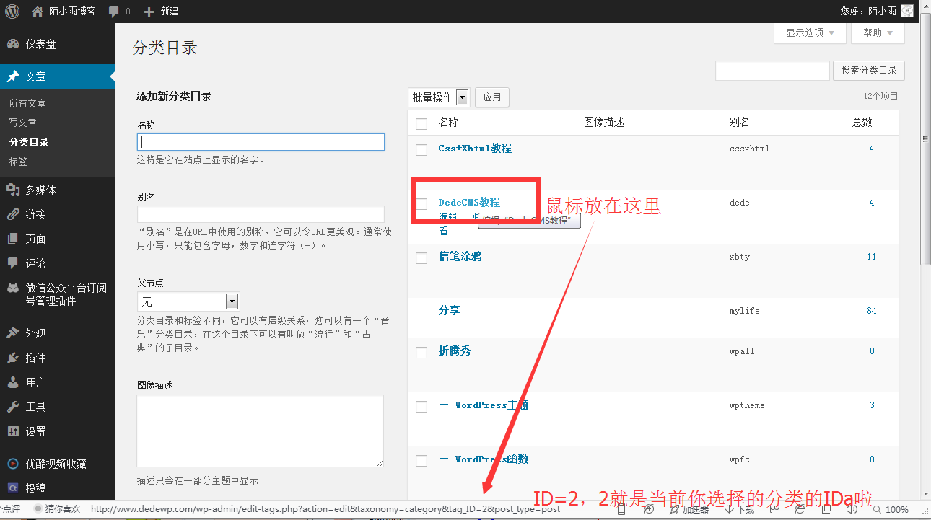The width and height of the screenshot is (931, 520).
Task: Click the 搜索分类目录 button
Action: coord(869,70)
